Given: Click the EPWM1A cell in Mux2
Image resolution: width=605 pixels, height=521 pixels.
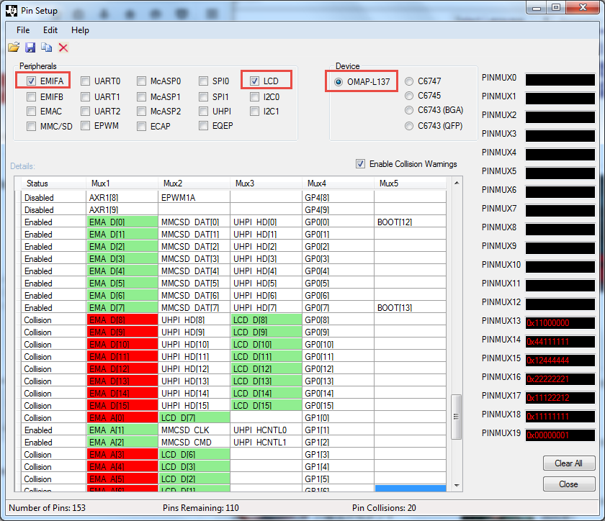Looking at the screenshot, I should pos(194,198).
